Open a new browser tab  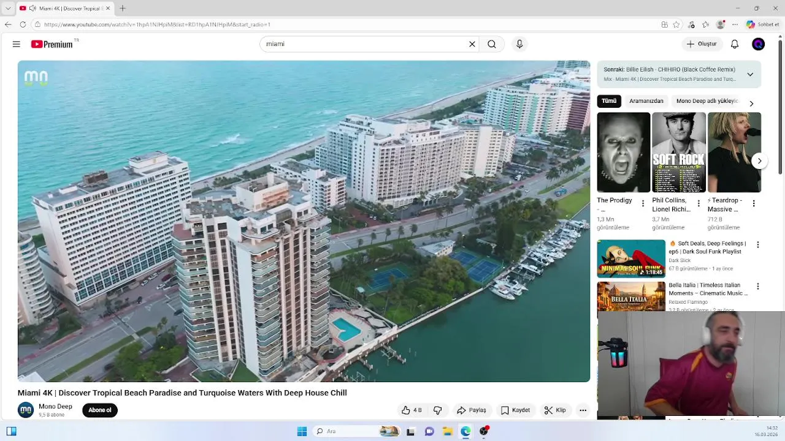(x=123, y=8)
